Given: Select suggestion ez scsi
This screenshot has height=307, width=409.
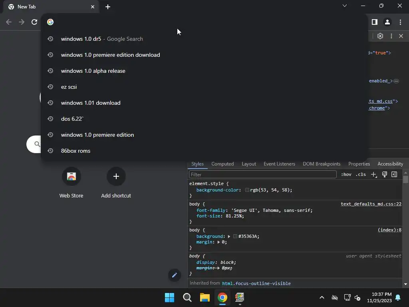Looking at the screenshot, I should coord(204,87).
